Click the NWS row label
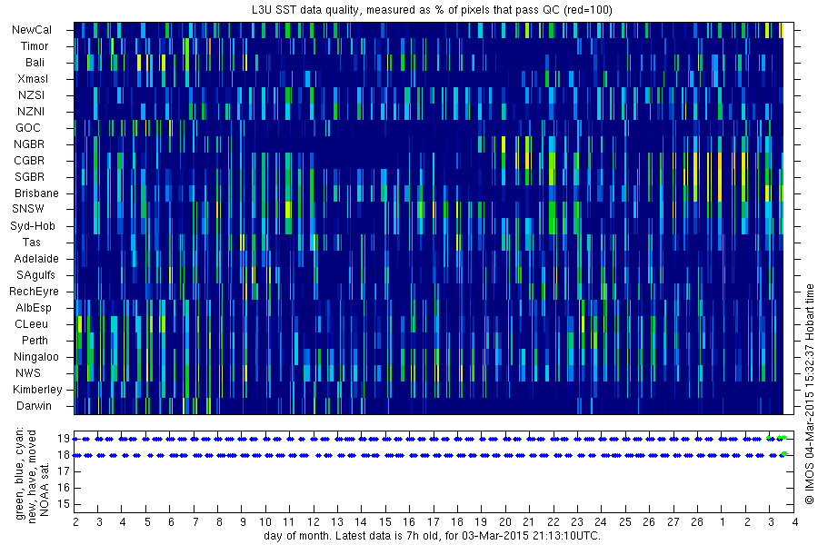 [28, 373]
